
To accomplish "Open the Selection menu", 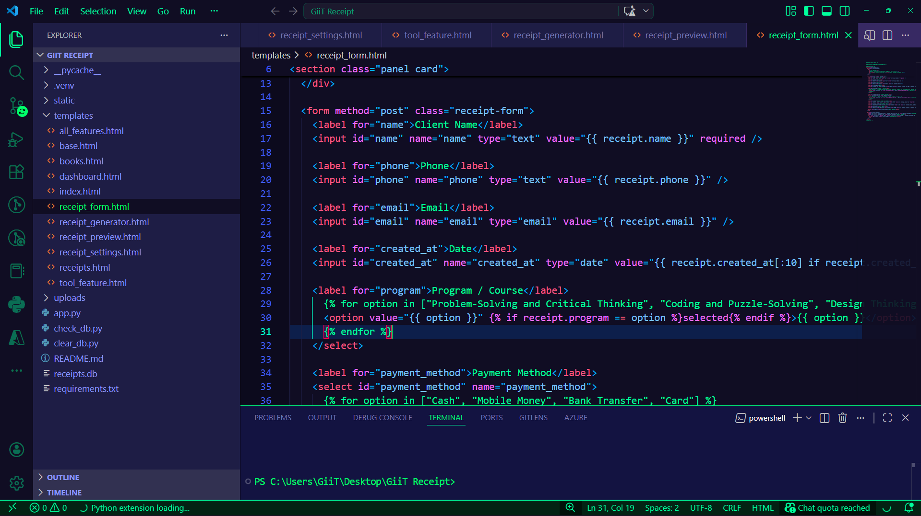I will point(98,11).
